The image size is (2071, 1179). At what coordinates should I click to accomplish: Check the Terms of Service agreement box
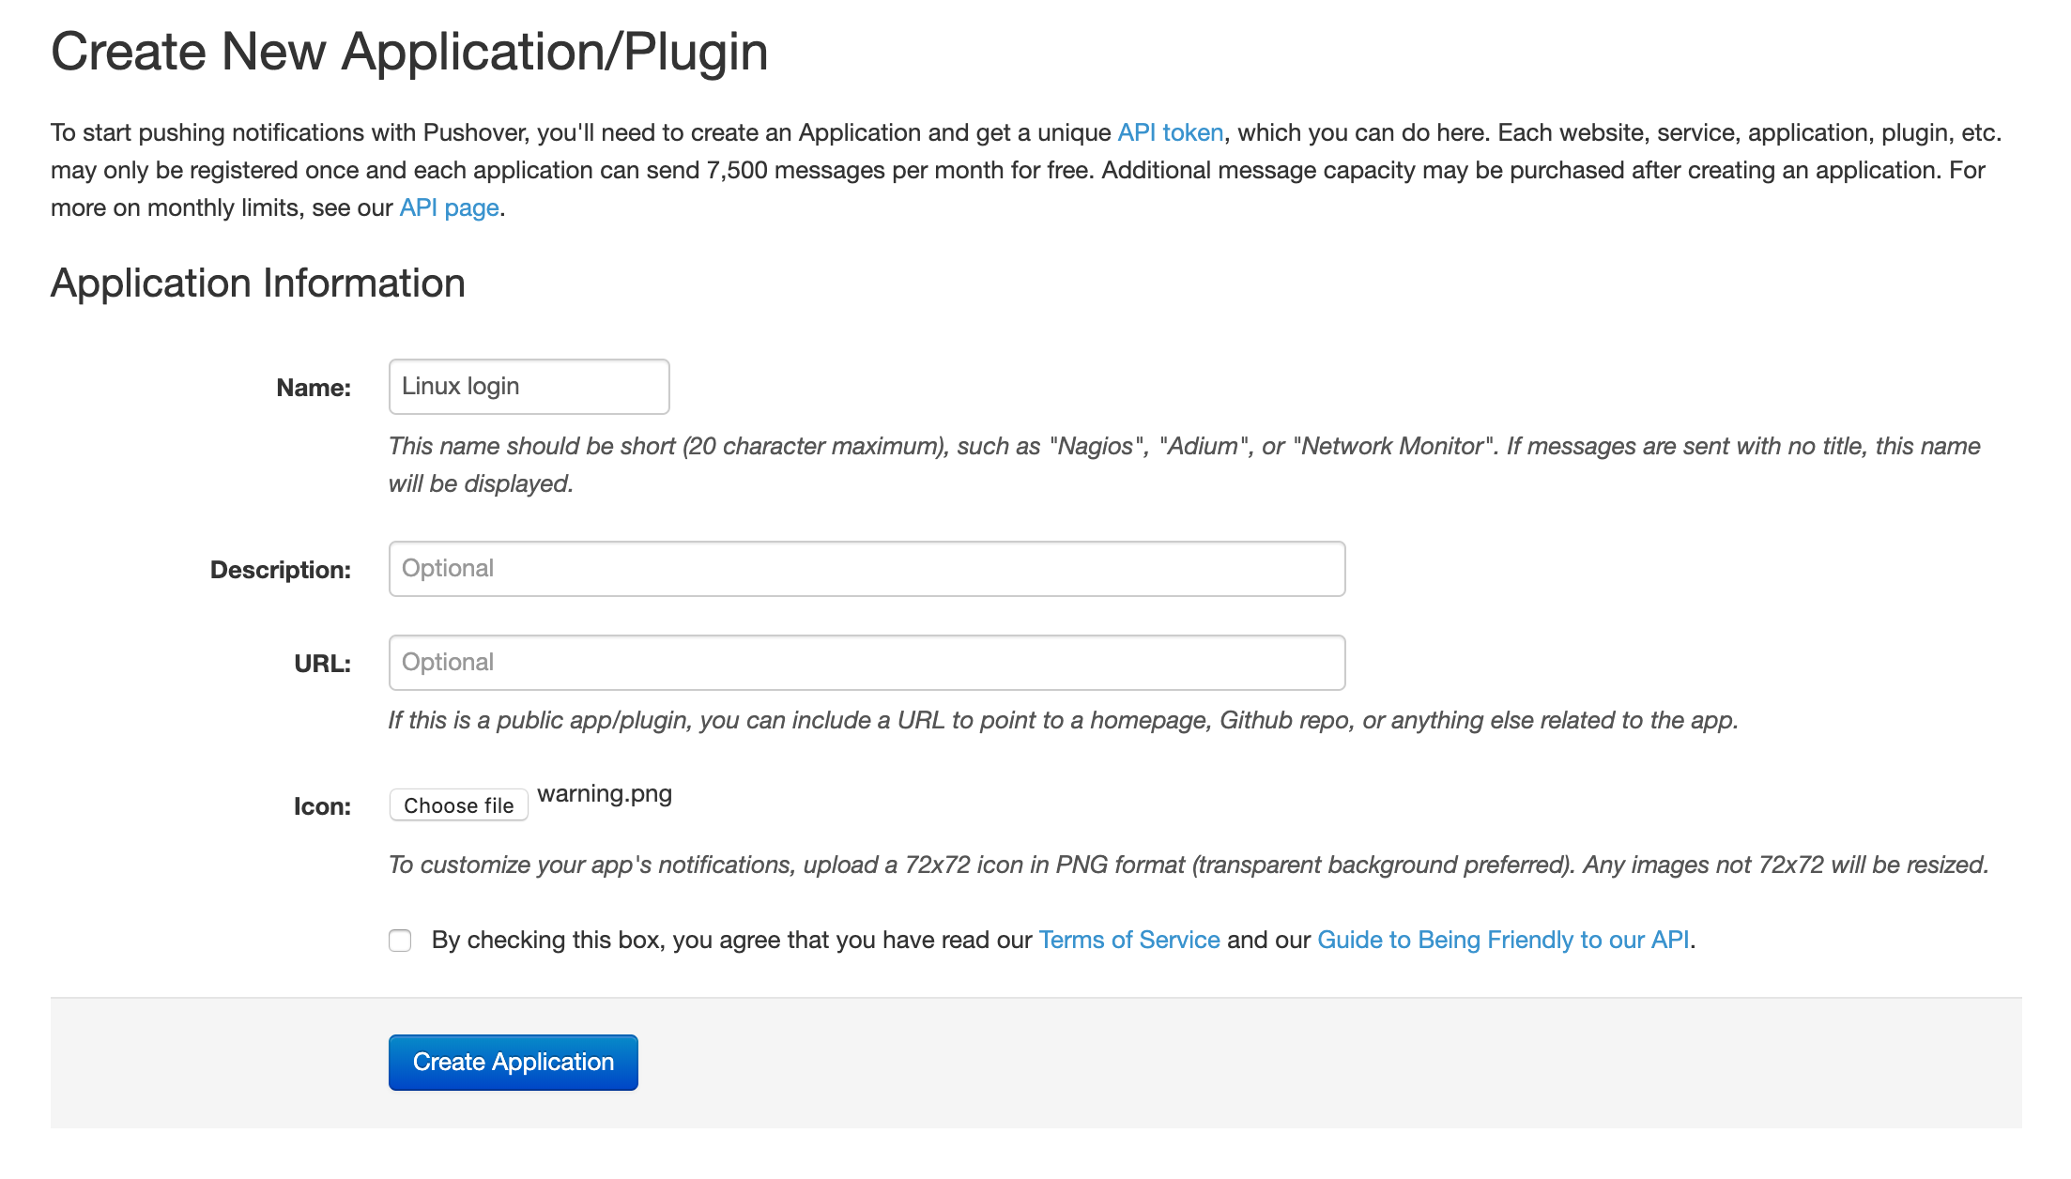click(400, 941)
